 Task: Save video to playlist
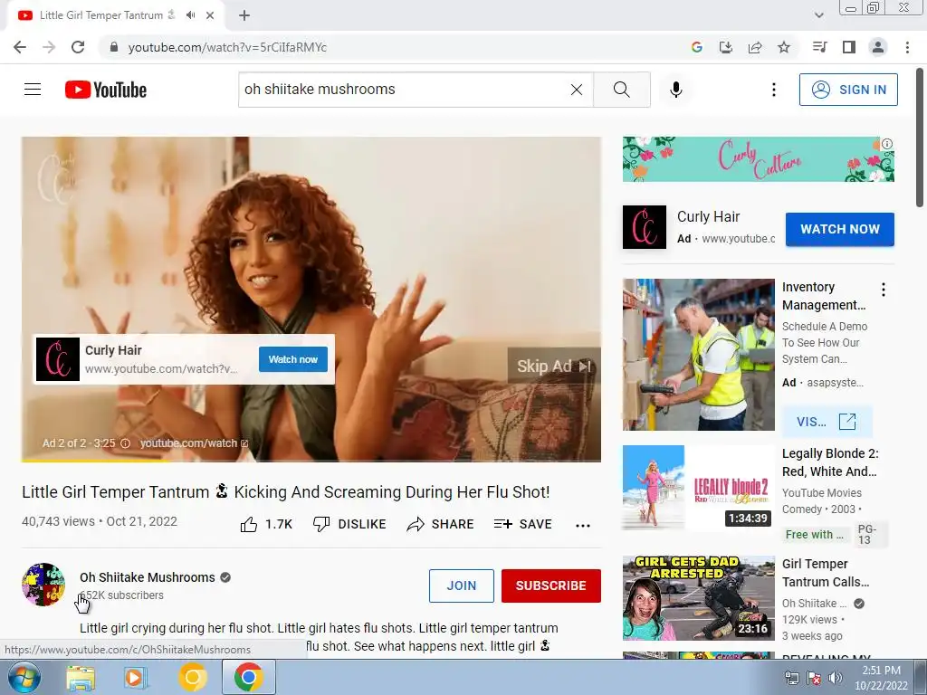click(x=523, y=524)
